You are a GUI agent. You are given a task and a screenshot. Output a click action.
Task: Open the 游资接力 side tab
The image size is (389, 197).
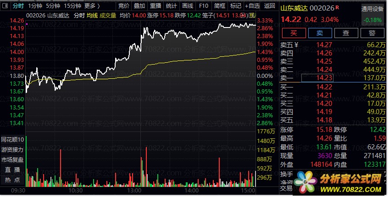[x=12, y=150]
